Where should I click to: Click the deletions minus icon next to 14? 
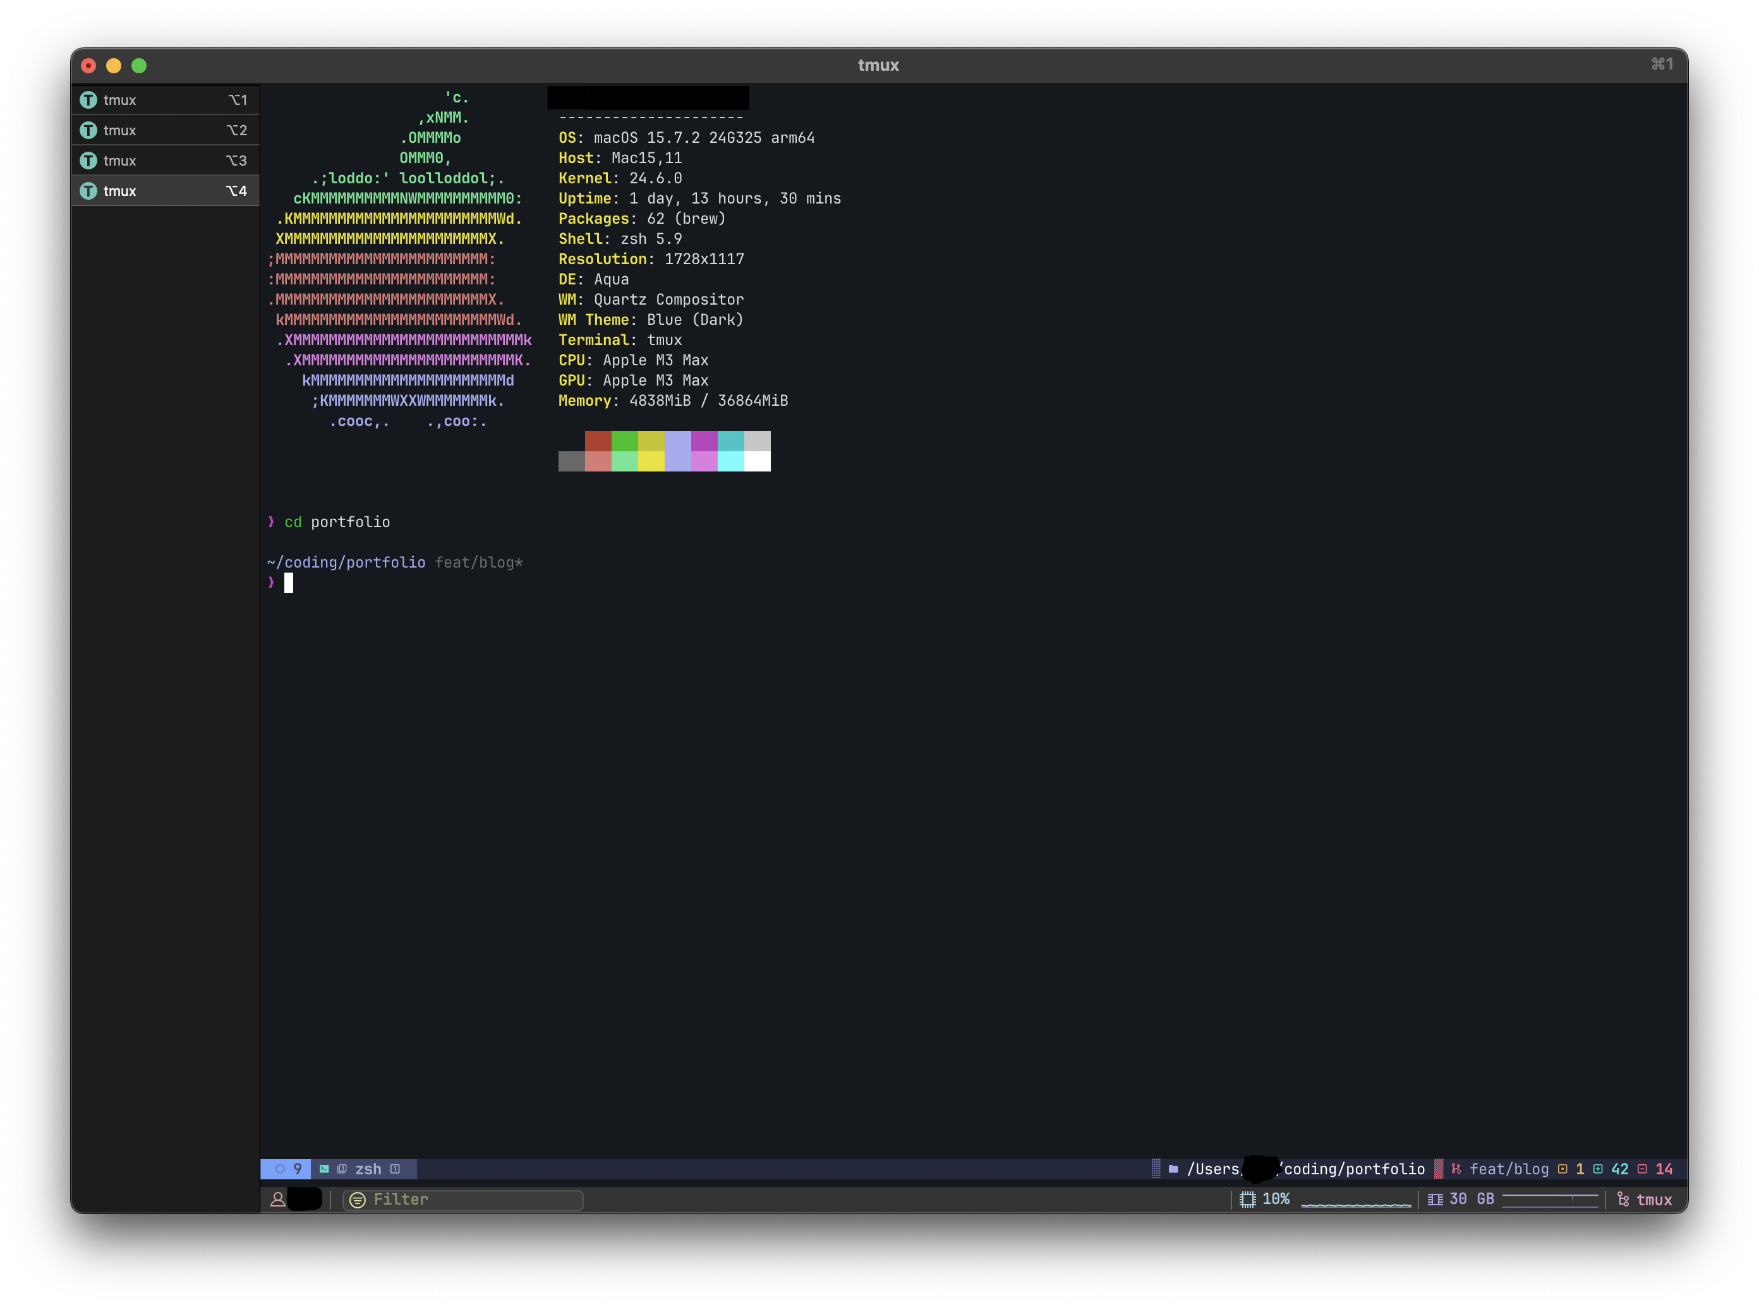1643,1169
